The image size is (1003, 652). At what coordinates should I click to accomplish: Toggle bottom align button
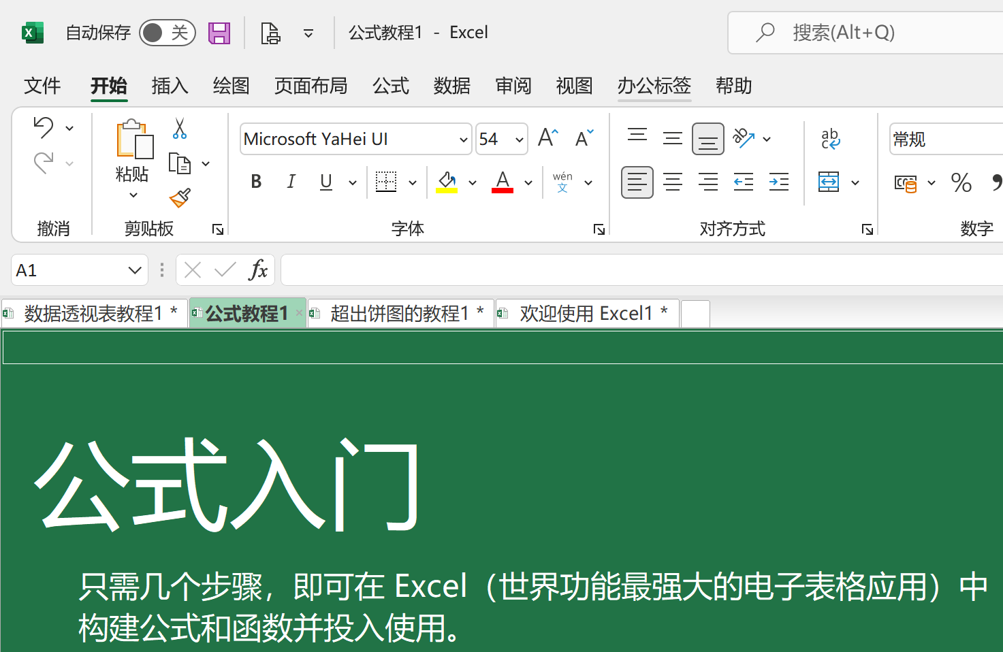coord(708,139)
